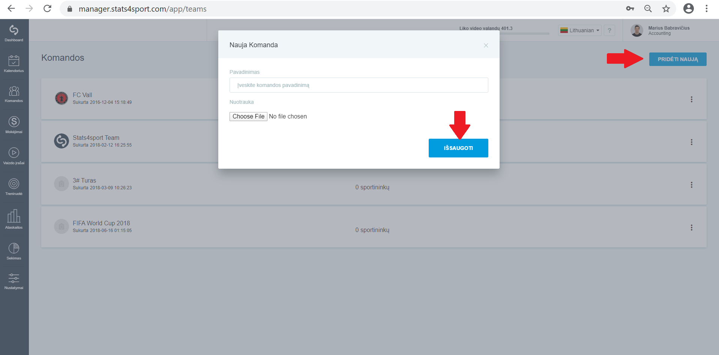Open options menu for 3# Turas

692,185
